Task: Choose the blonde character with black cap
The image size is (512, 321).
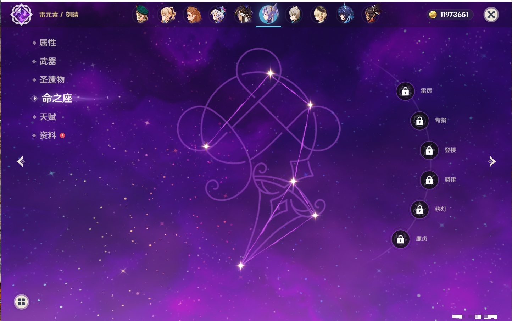Action: click(319, 15)
